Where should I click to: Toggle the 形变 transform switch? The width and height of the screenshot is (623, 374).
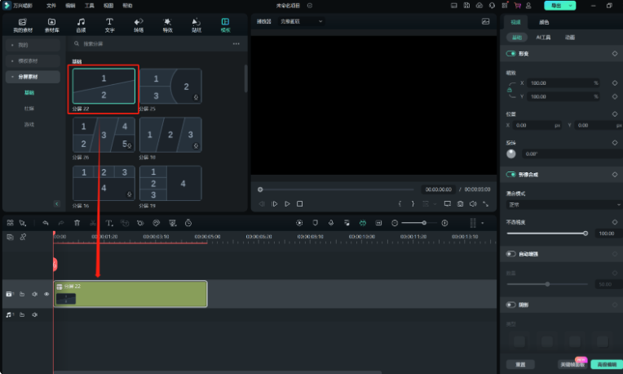(511, 53)
